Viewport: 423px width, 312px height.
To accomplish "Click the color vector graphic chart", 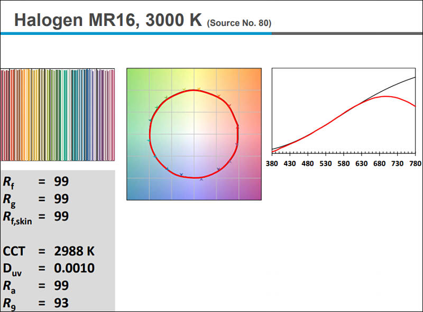I will click(194, 134).
